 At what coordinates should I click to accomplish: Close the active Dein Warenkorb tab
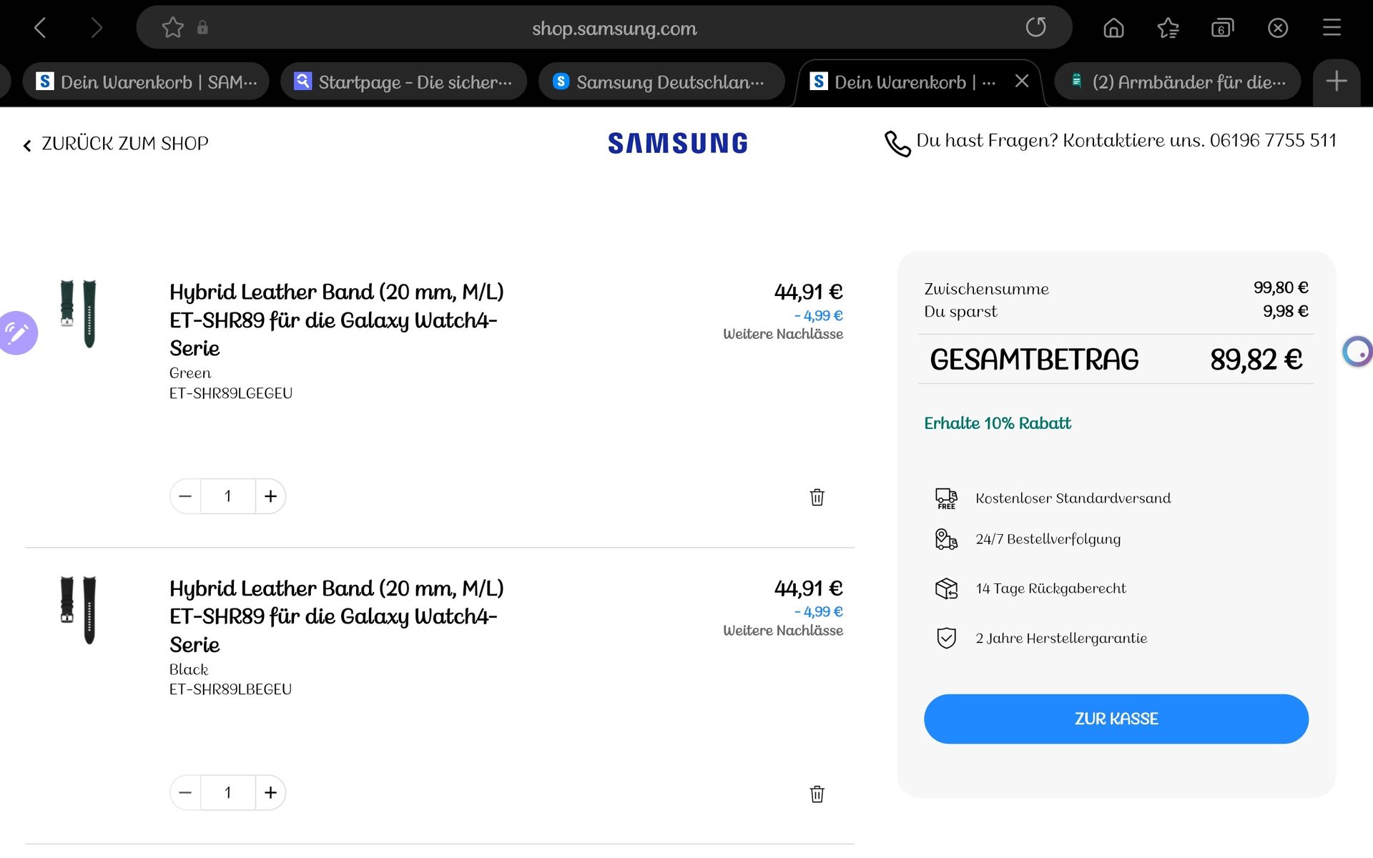tap(1022, 82)
